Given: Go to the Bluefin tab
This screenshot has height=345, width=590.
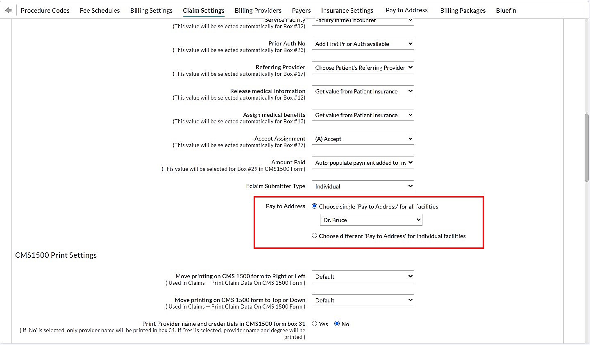Looking at the screenshot, I should pos(506,11).
